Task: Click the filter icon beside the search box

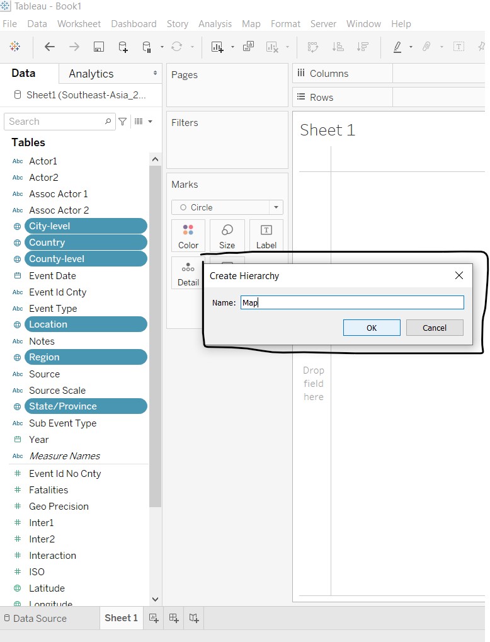Action: [x=123, y=122]
